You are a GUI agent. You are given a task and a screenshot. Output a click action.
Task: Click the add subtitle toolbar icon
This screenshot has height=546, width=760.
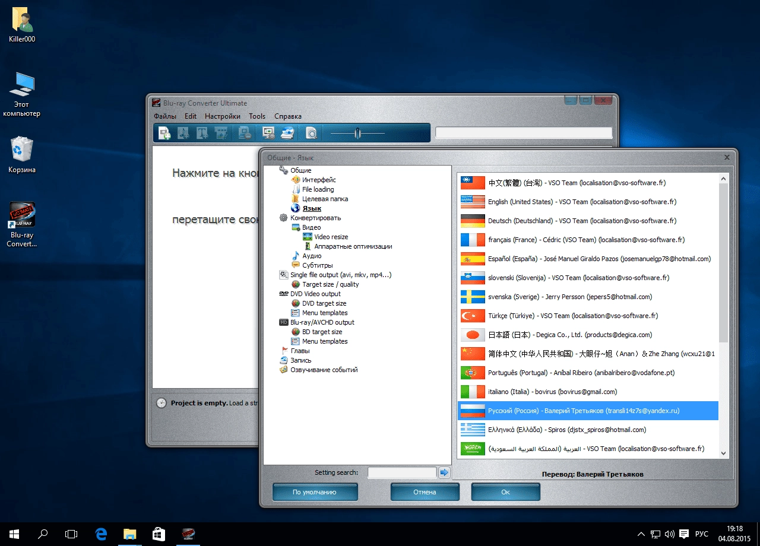pos(202,134)
